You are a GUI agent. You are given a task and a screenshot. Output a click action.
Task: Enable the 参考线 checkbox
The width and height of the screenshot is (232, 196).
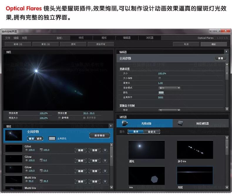click(x=60, y=118)
